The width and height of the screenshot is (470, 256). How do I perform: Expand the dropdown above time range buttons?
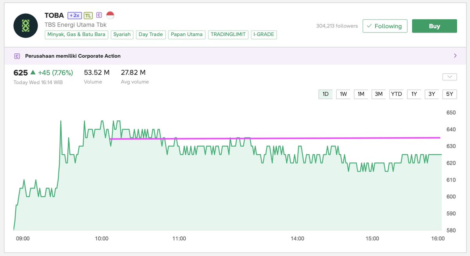click(450, 77)
